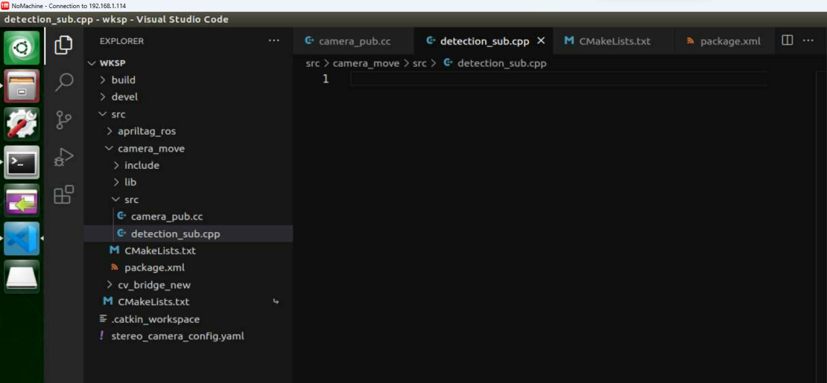Open camera_pub.cc in the file tree

(x=188, y=216)
